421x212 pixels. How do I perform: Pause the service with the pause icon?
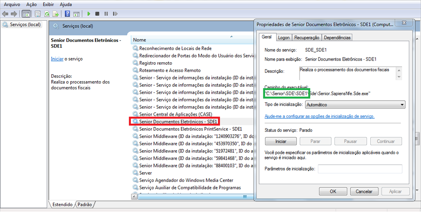tap(106, 14)
